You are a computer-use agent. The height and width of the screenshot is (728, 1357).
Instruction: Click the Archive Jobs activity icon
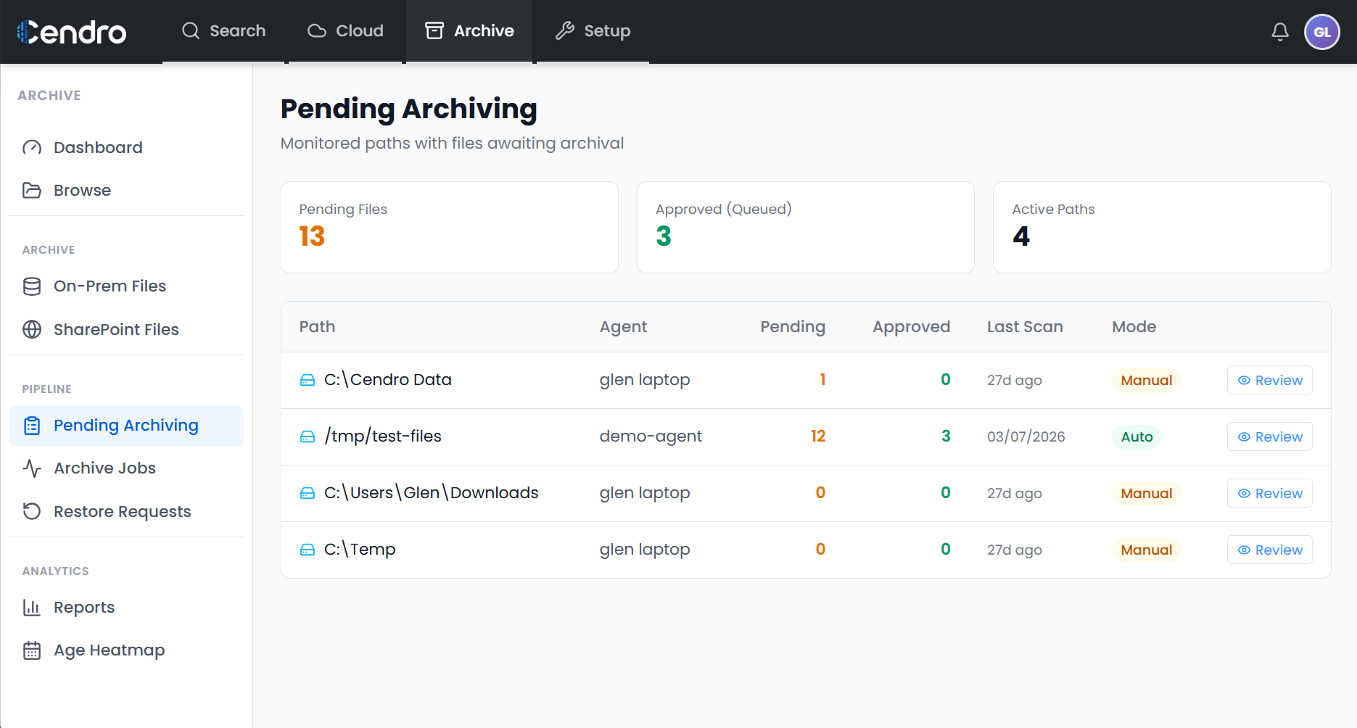click(x=32, y=468)
